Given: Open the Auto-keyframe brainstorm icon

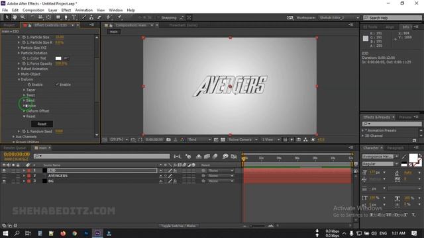Looking at the screenshot, I should [225, 156].
